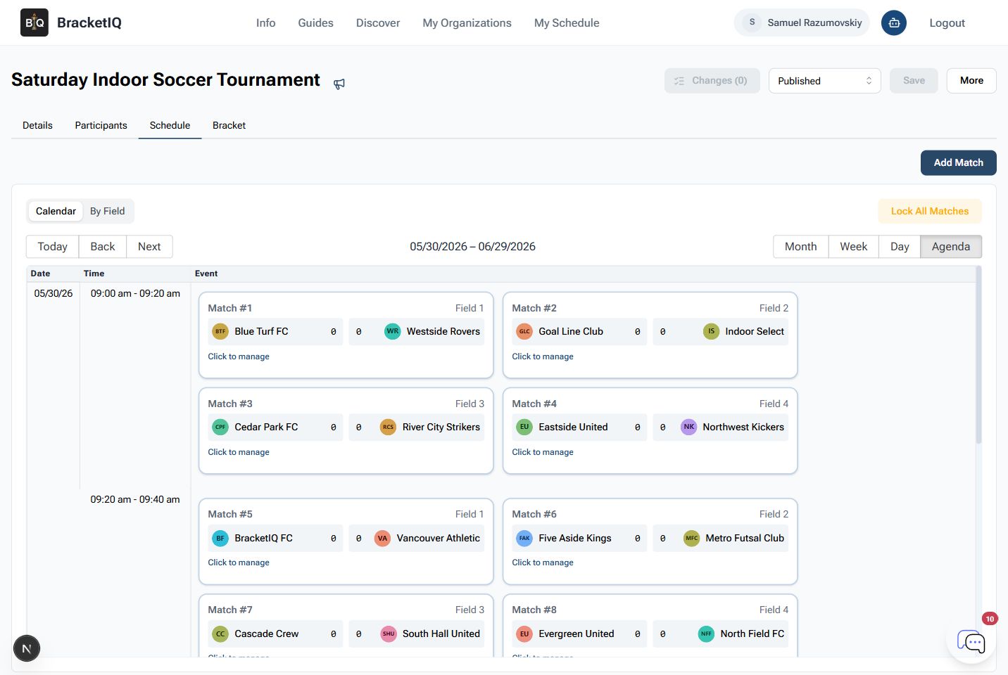The width and height of the screenshot is (1008, 675).
Task: Click the Save button
Action: (x=914, y=81)
